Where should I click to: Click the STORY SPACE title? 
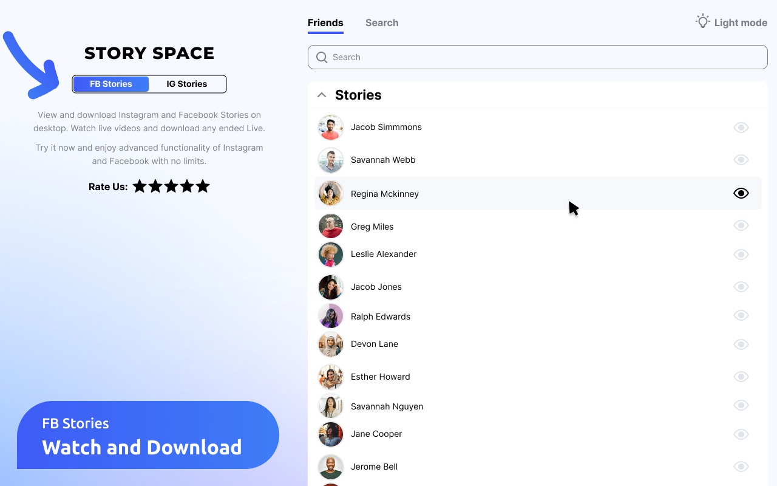tap(149, 53)
